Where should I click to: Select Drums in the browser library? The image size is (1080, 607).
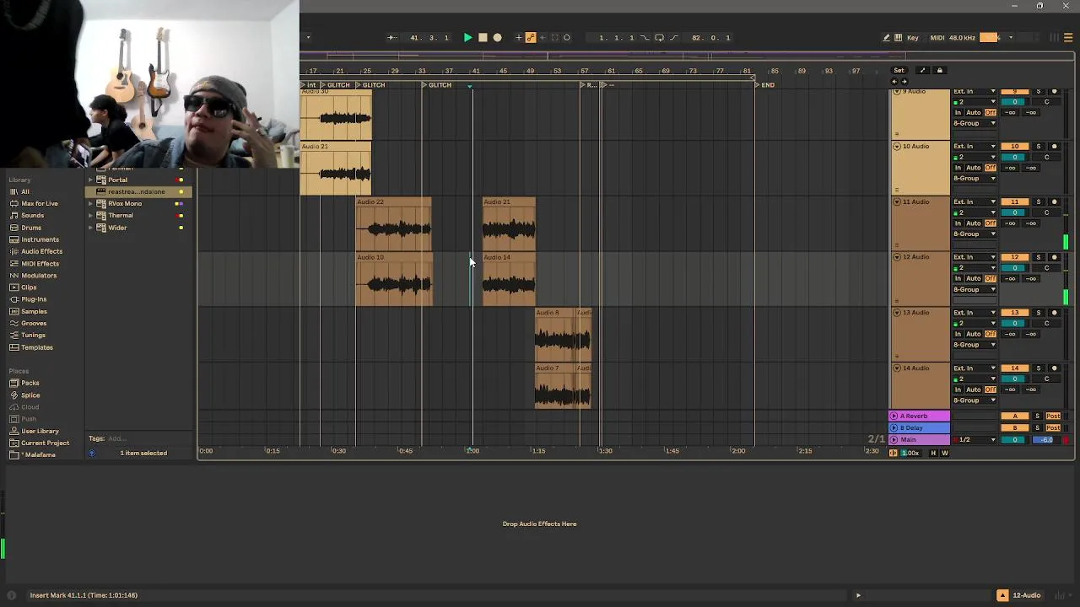[x=31, y=228]
